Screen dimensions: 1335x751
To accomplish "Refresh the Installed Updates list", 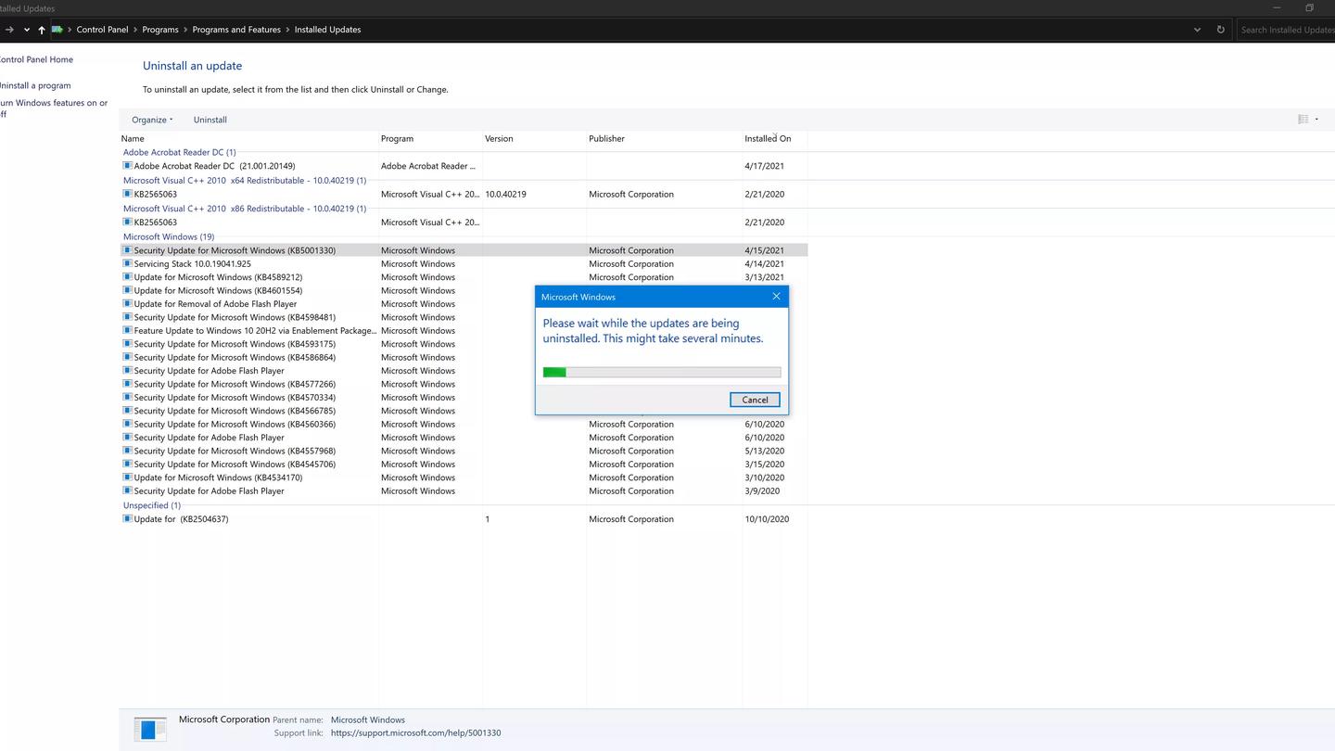I will tap(1221, 29).
